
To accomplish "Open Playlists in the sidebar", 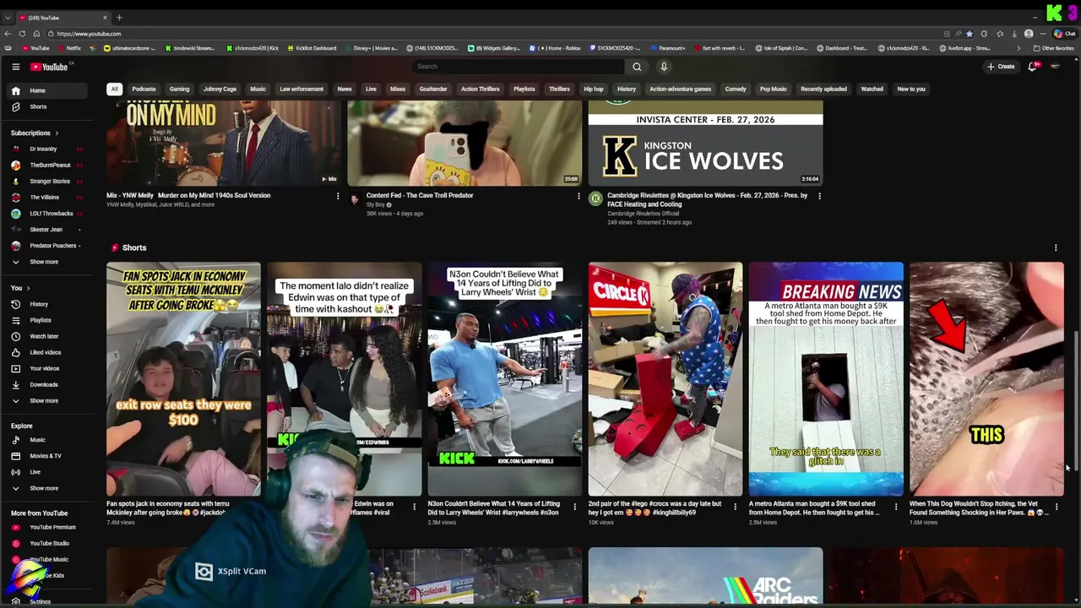I will tap(48, 320).
